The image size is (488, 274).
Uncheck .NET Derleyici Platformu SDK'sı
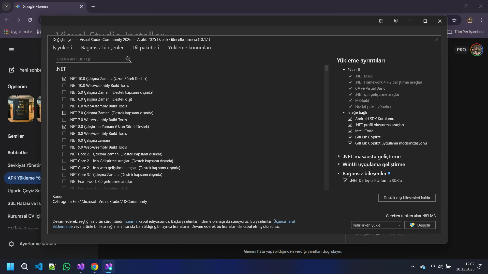(x=345, y=181)
